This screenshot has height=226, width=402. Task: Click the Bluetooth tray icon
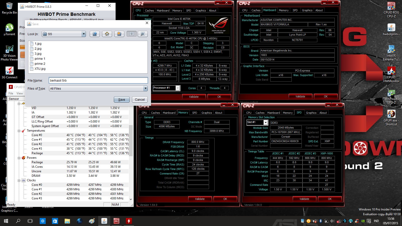320,221
